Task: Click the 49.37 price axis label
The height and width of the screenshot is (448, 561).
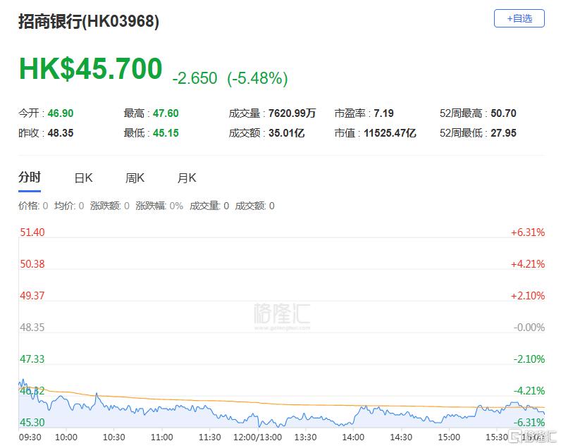Action: click(32, 296)
